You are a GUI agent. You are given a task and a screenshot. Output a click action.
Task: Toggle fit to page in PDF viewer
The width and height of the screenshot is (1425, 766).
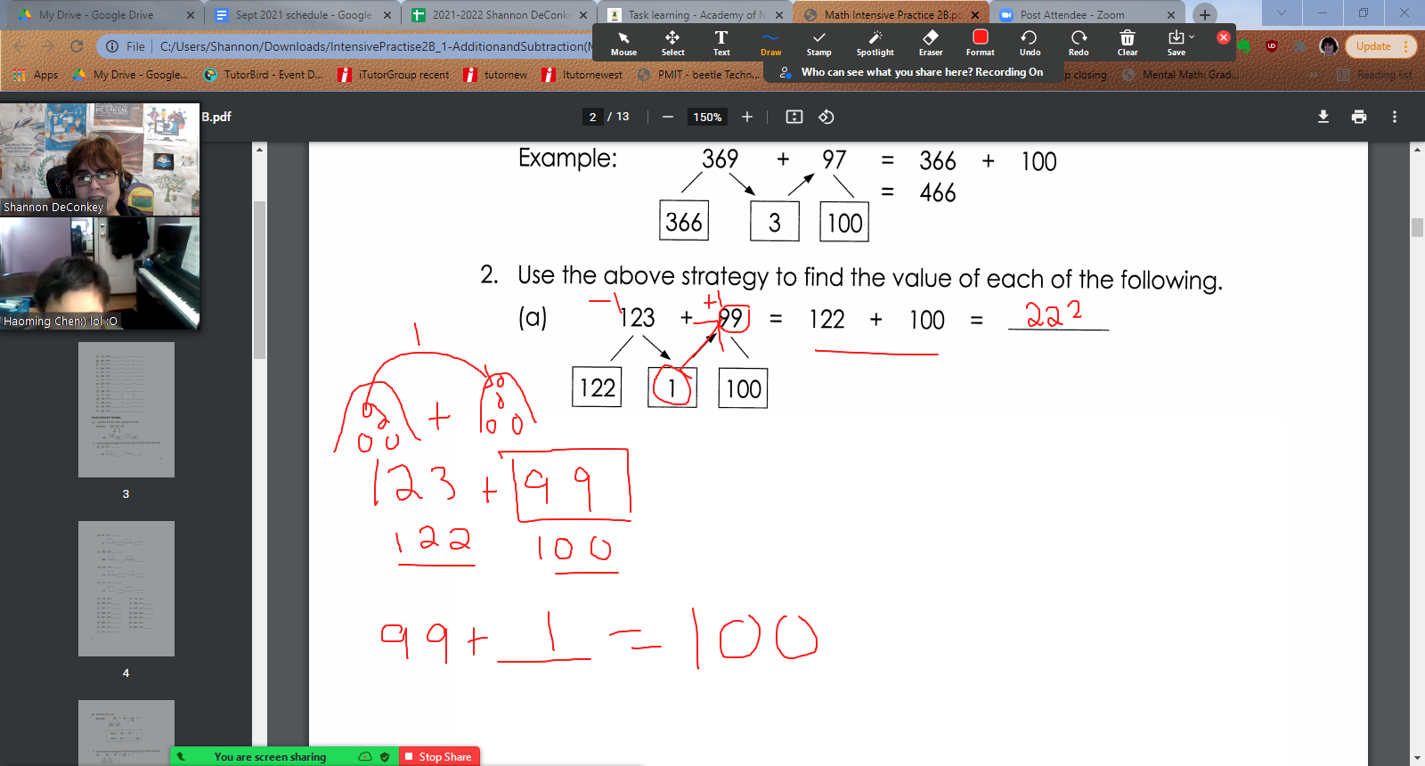coord(794,117)
